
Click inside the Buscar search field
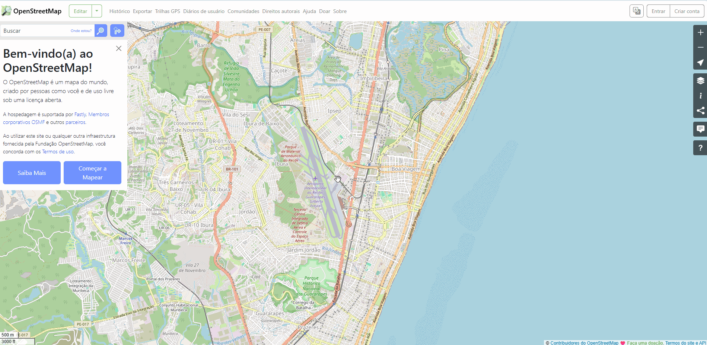coord(35,31)
